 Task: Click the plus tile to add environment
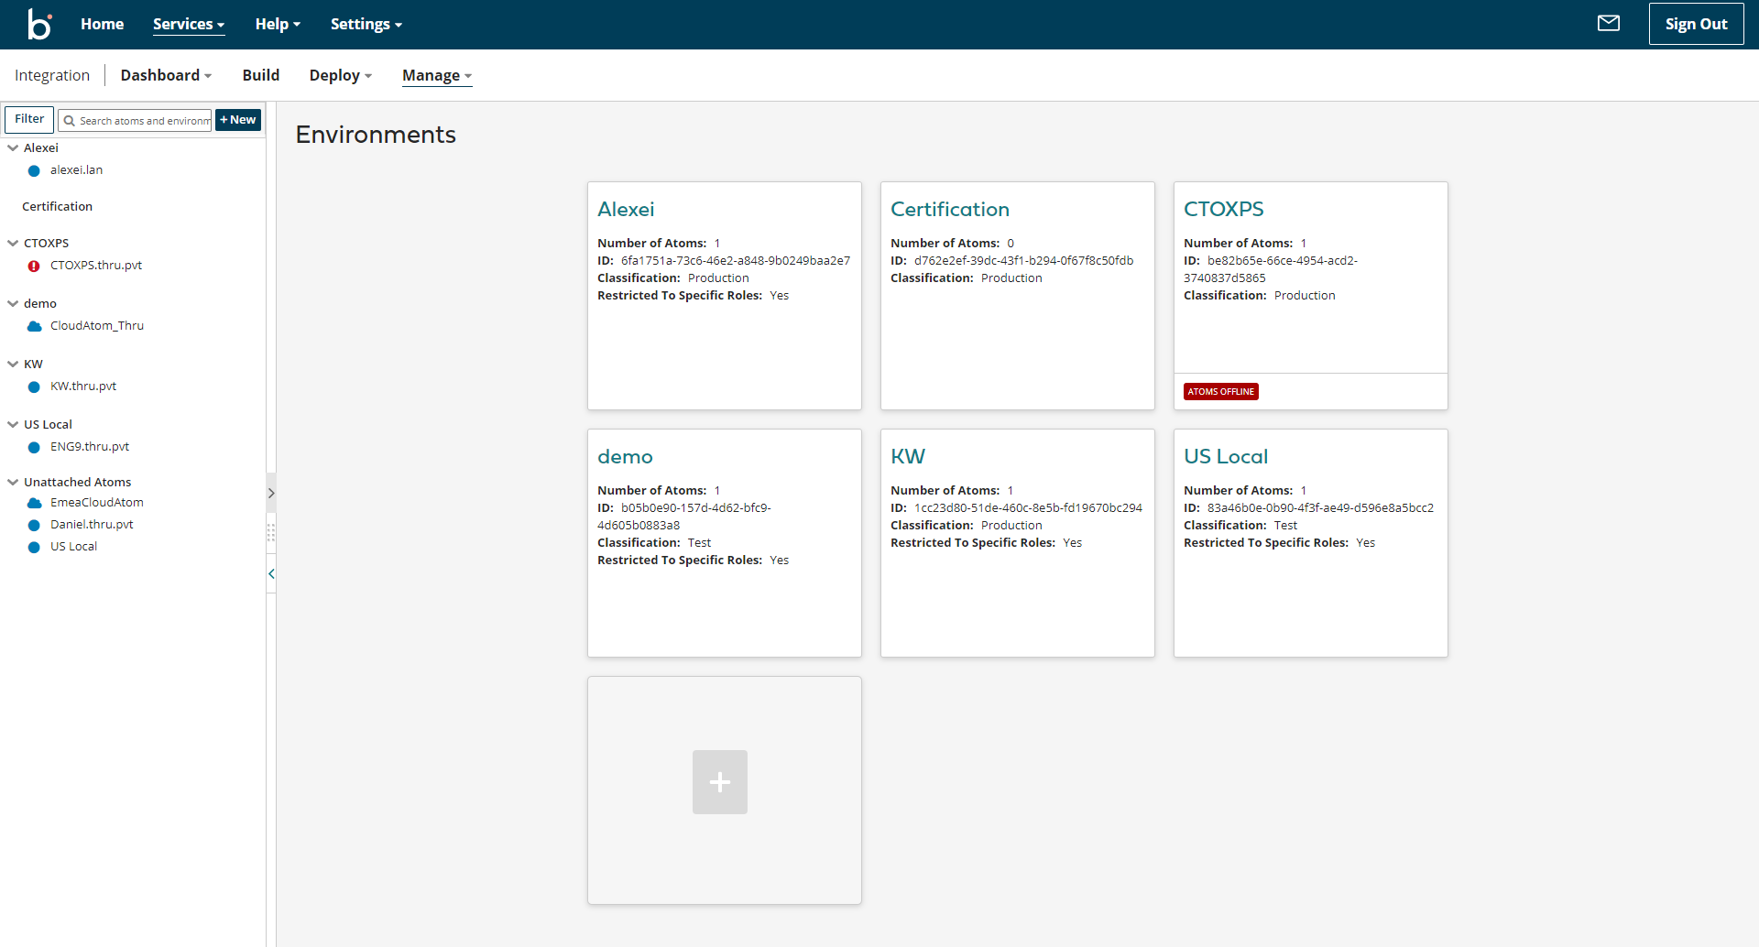719,782
